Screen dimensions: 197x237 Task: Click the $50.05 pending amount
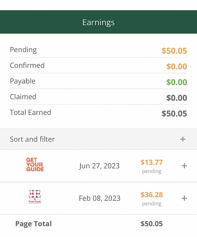click(x=174, y=51)
